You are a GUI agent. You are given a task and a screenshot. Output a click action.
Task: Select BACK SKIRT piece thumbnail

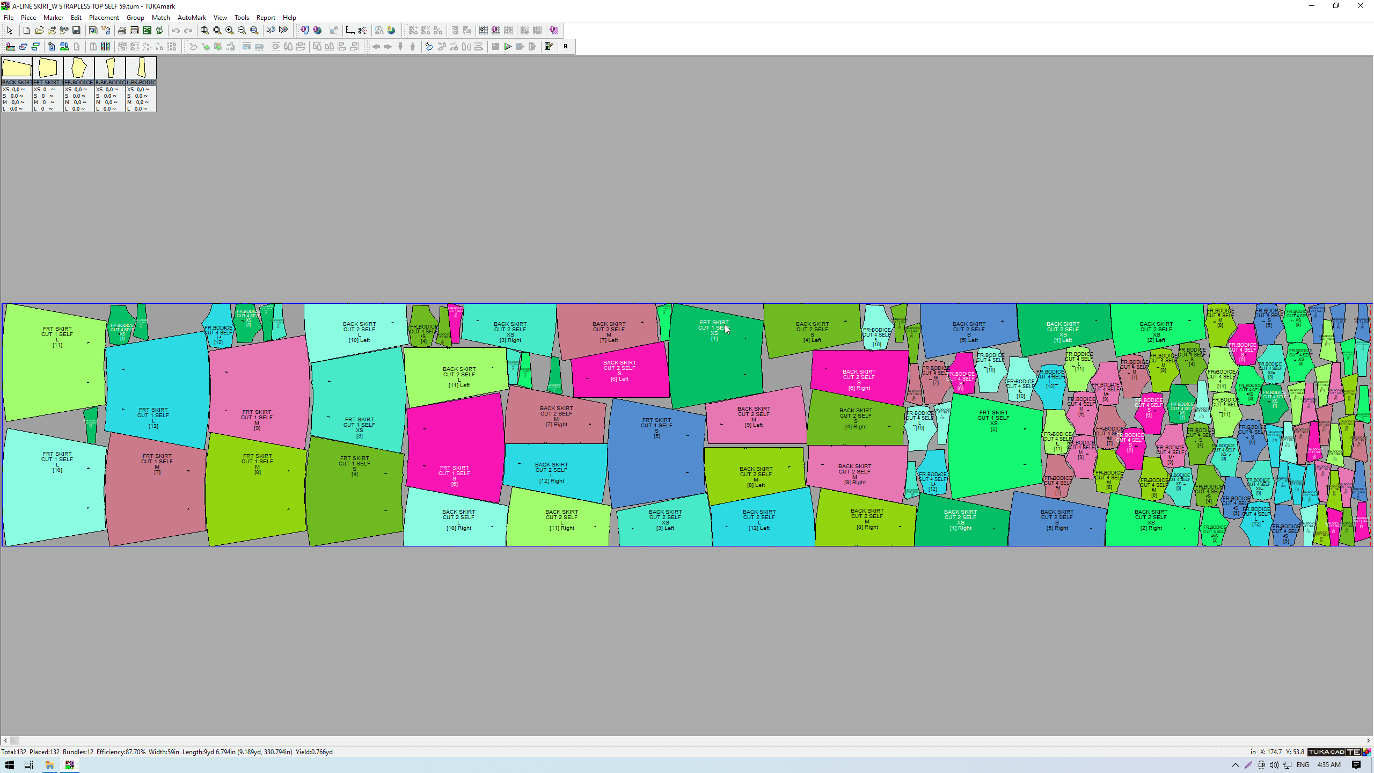tap(17, 69)
